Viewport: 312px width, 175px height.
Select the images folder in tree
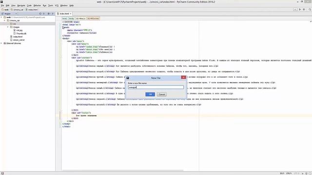point(15,27)
